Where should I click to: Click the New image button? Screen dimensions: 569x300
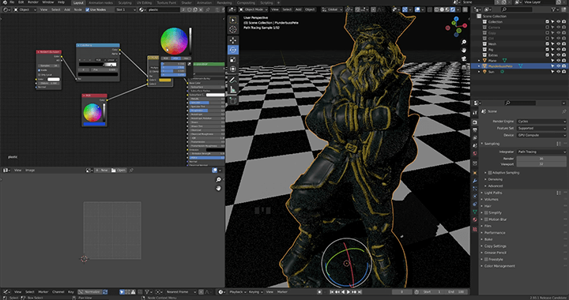(102, 171)
